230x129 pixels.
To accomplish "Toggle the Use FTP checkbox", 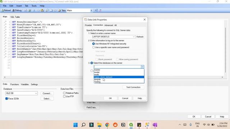I will click(x=64, y=96).
